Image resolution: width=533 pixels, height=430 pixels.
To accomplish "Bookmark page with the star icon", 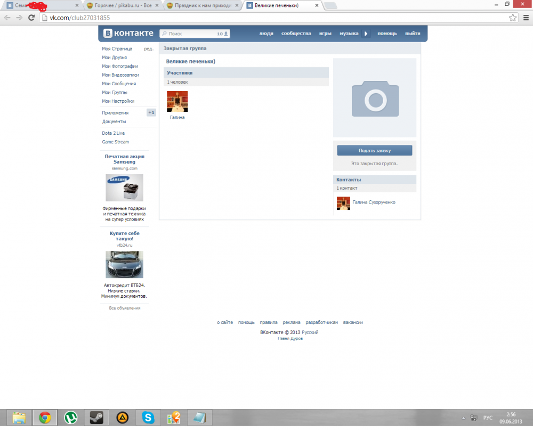I will point(513,18).
